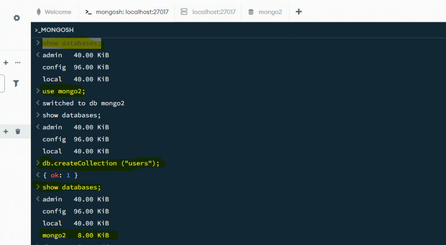Click the switched to db mongo2 output
Viewport: 446px width, 245px height.
(83, 103)
